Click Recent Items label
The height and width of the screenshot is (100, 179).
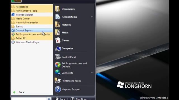tap(69, 17)
